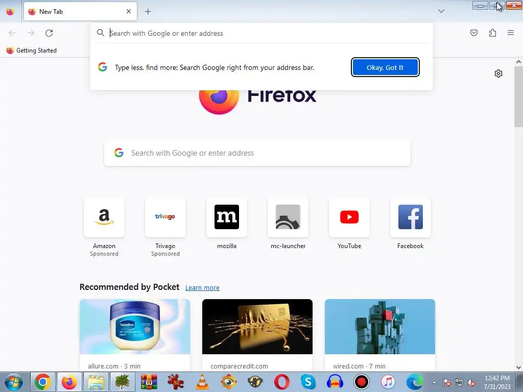Open the red record button app in taskbar

pos(361,382)
